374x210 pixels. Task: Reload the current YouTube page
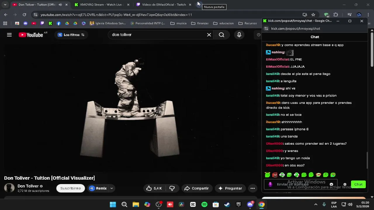click(x=24, y=15)
